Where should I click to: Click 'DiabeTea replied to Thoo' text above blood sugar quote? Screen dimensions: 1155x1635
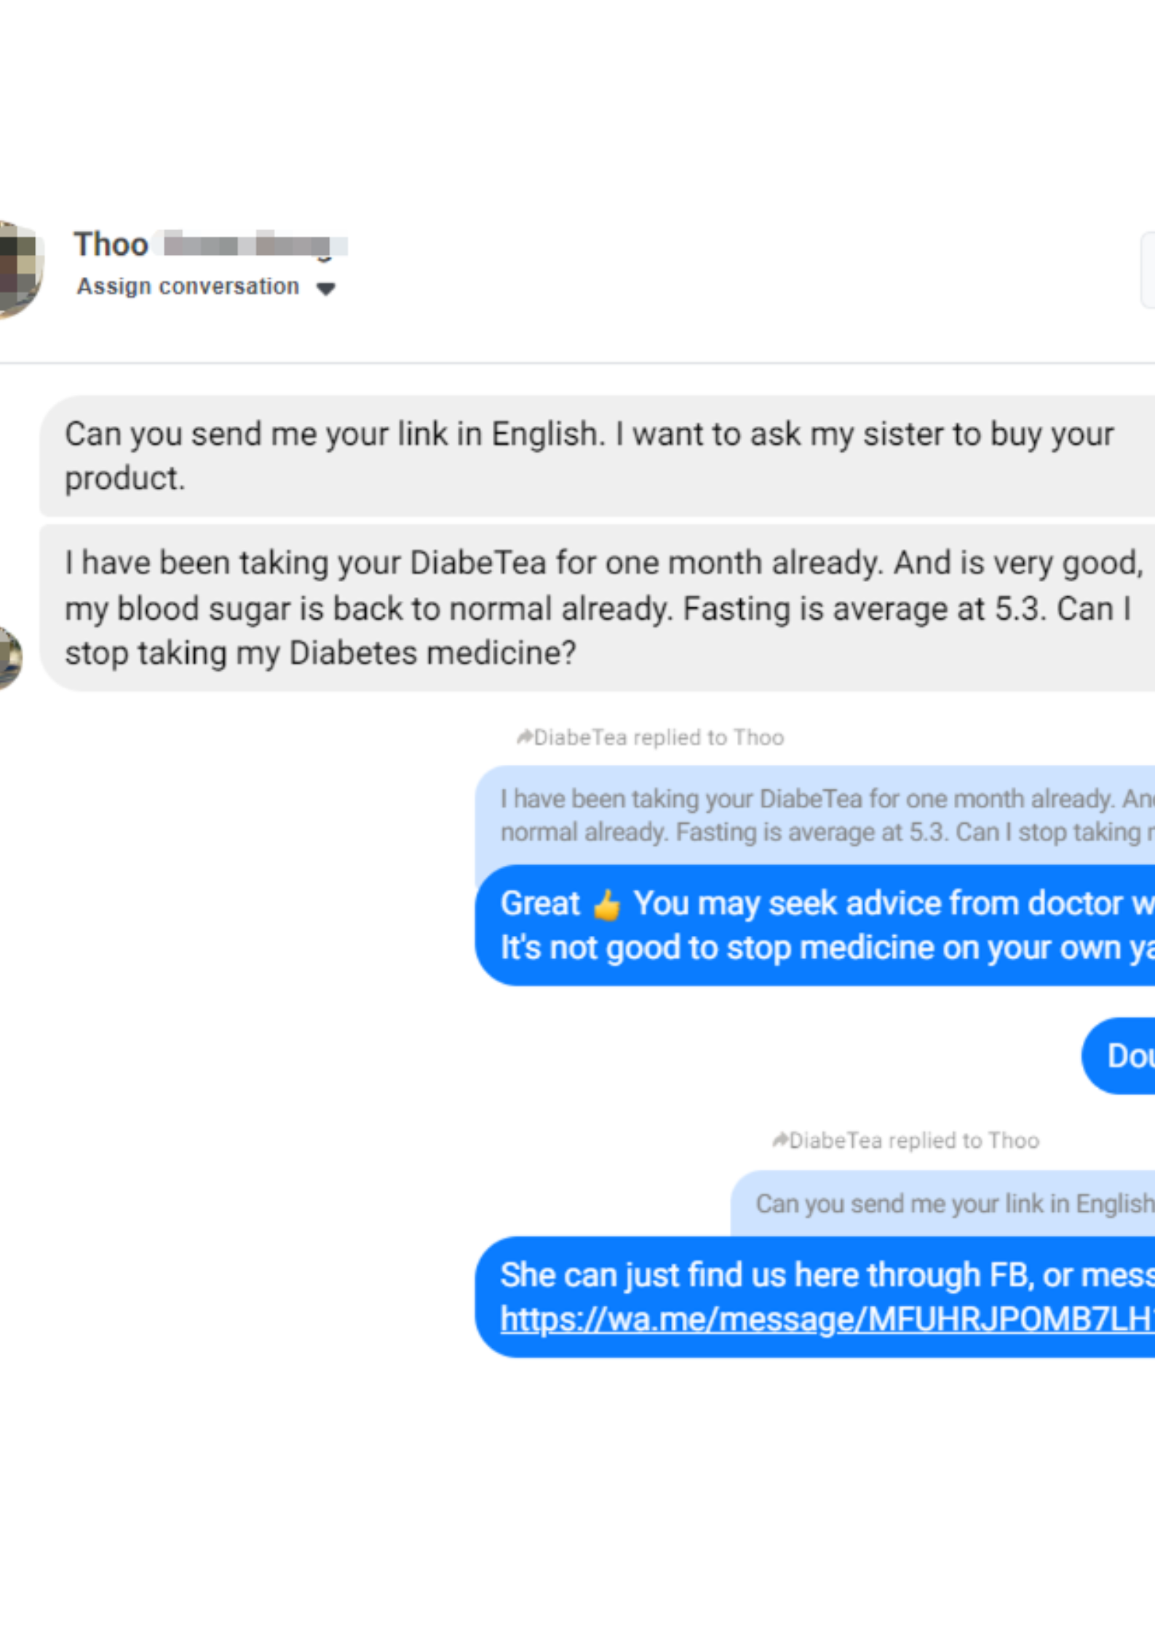659,738
